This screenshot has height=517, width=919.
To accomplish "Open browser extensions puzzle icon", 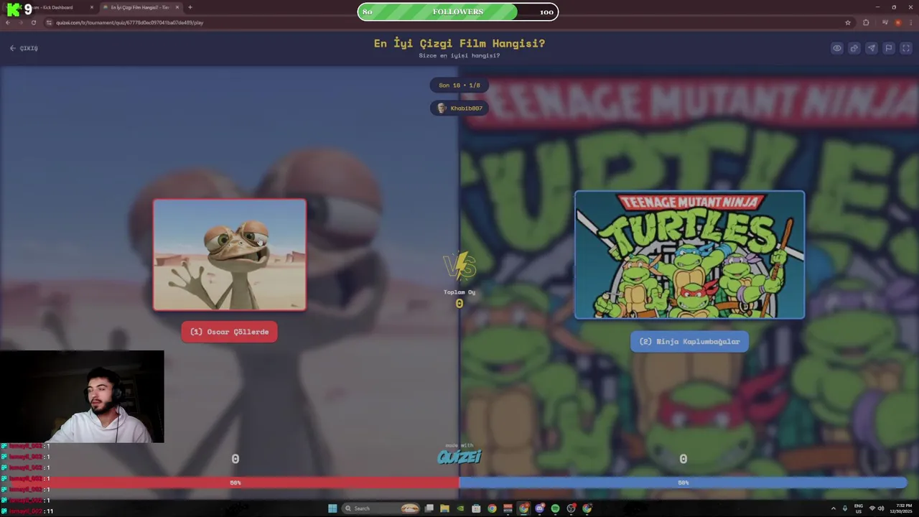I will point(866,22).
